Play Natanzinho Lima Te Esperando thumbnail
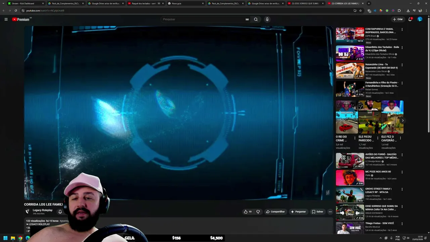This screenshot has height=242, width=430. (350, 71)
